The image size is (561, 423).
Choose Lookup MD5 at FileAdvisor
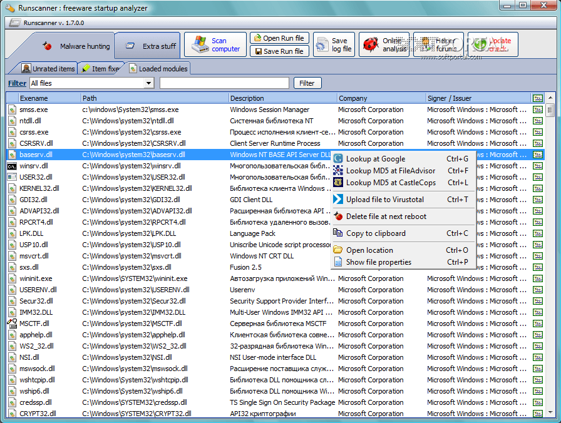pyautogui.click(x=403, y=171)
